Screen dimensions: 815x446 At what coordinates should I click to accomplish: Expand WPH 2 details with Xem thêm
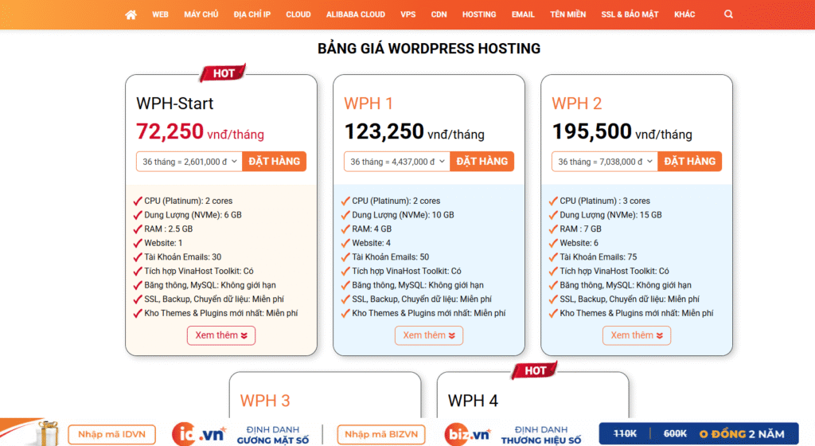click(637, 335)
